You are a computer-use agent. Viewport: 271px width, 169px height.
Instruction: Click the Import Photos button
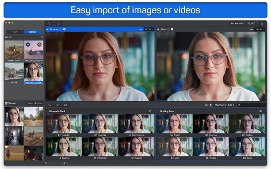pyautogui.click(x=35, y=103)
